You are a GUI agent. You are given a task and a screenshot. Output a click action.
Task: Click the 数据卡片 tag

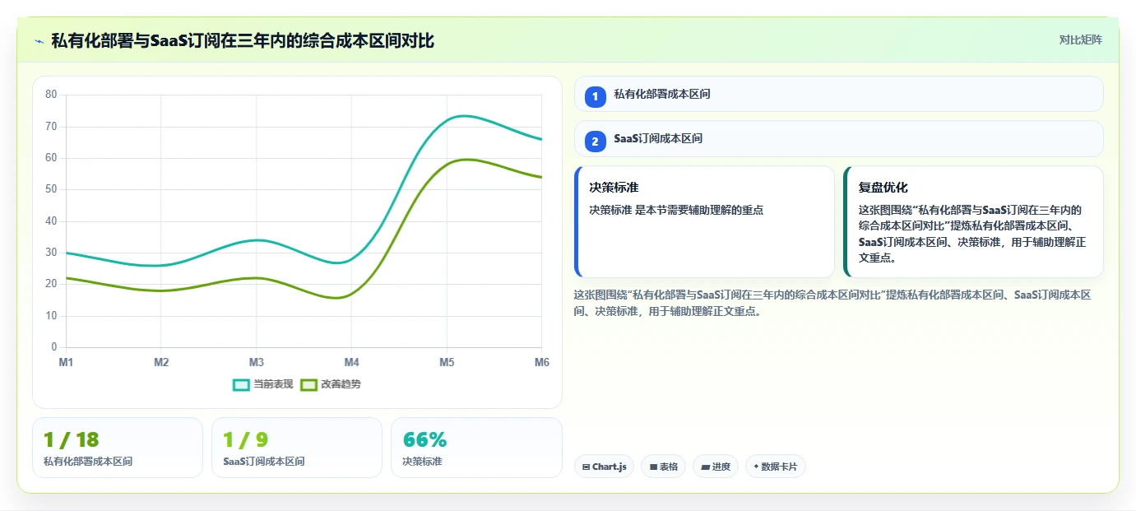click(775, 467)
